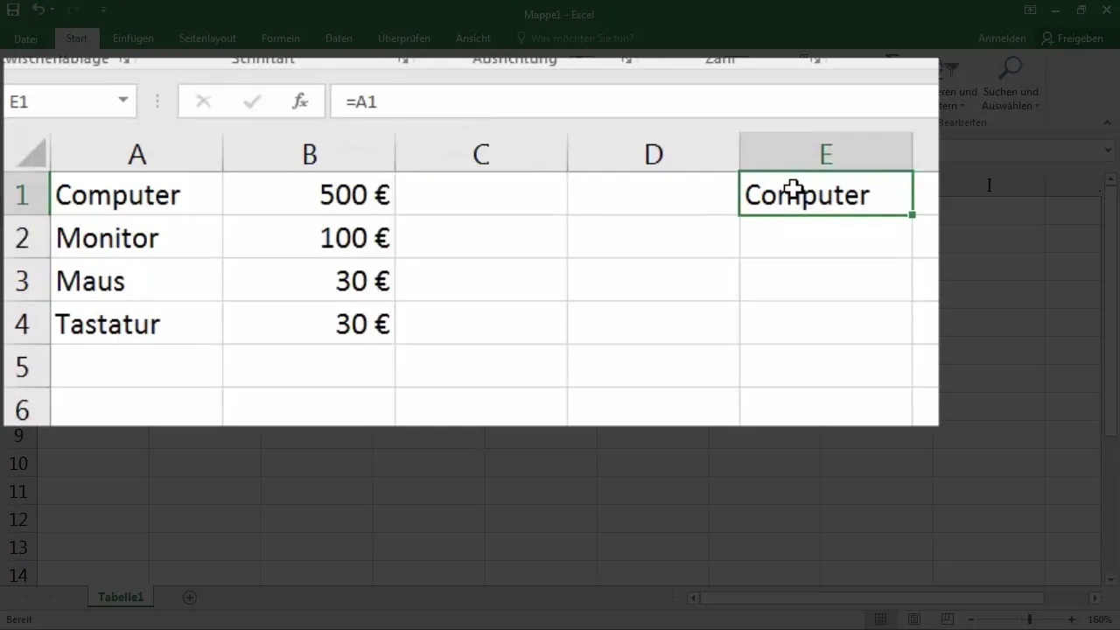The image size is (1120, 630).
Task: Click the zoom slider handle
Action: point(1030,619)
